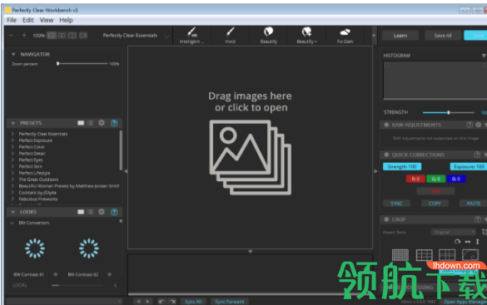Switch to the third compare view layout
This screenshot has height=305, width=487.
pyautogui.click(x=72, y=36)
